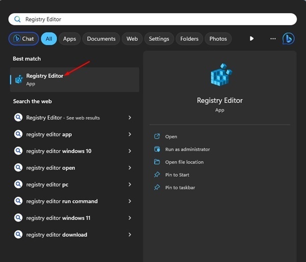
Task: Open the three-dots more options menu
Action: tap(273, 38)
